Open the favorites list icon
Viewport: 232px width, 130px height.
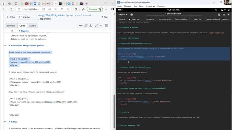tap(83, 9)
